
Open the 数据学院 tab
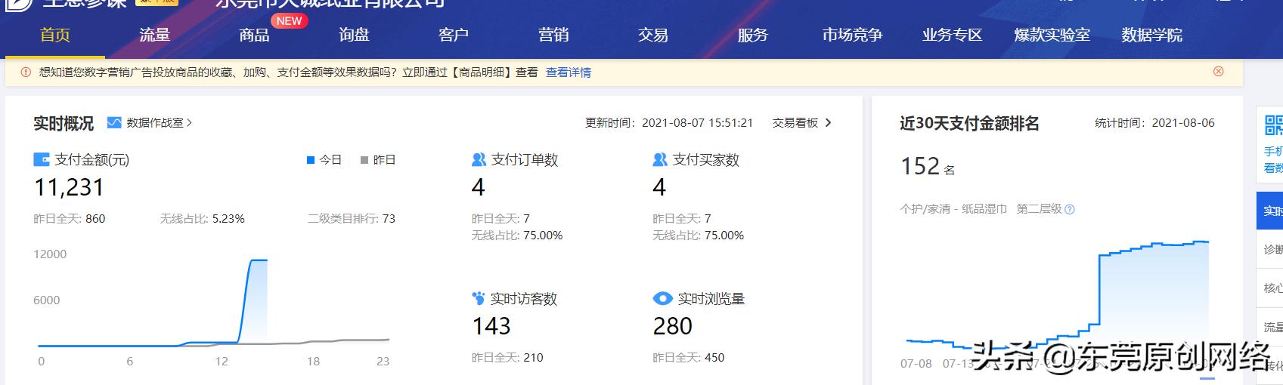[x=1152, y=35]
